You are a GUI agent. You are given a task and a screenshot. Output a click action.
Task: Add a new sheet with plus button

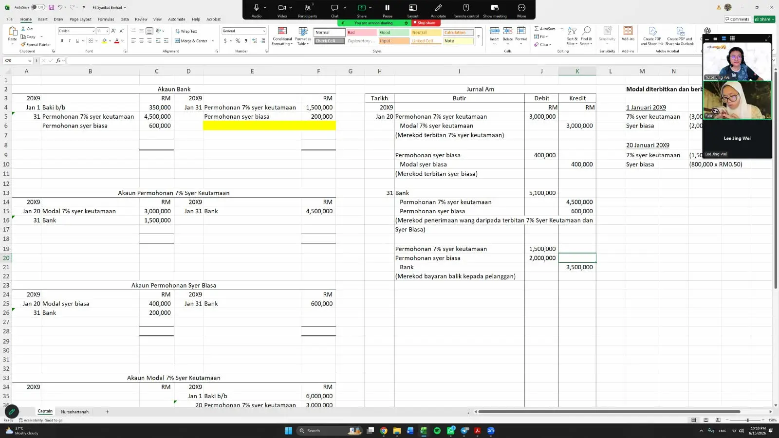pyautogui.click(x=107, y=412)
